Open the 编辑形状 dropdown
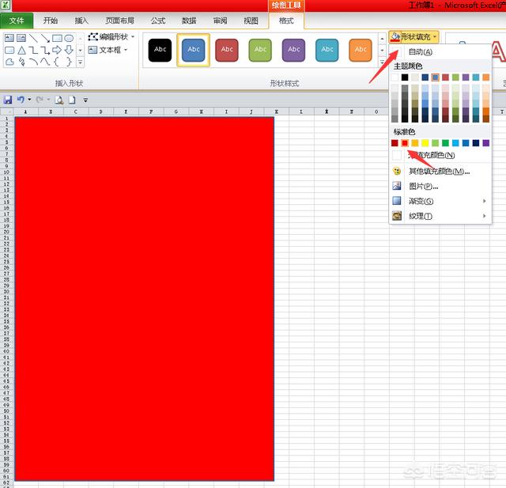The height and width of the screenshot is (488, 506). (111, 37)
